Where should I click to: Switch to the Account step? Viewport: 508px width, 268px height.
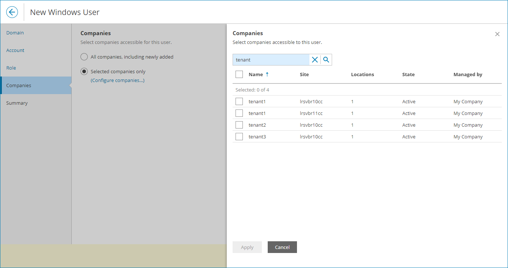[x=15, y=50]
